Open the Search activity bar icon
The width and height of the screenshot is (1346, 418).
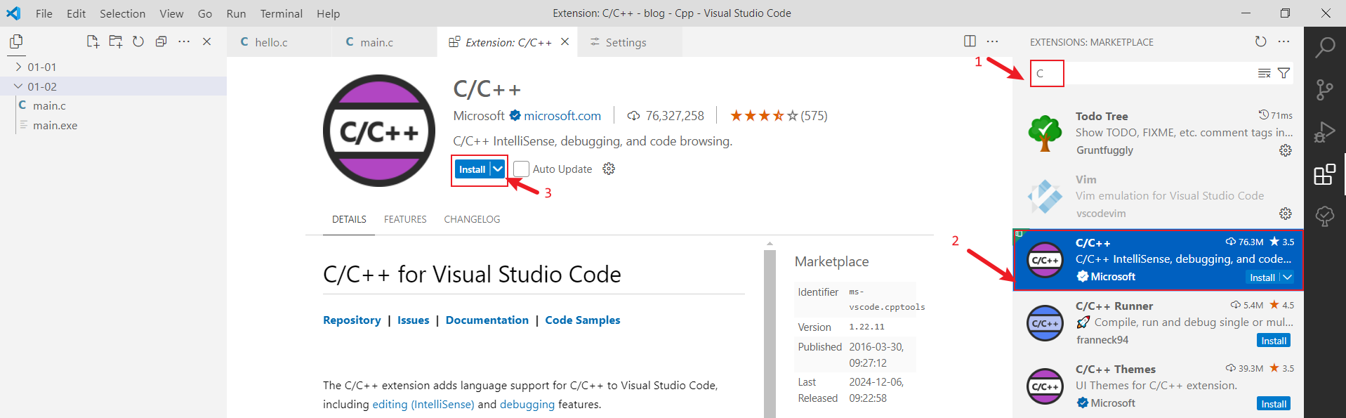pos(1325,47)
